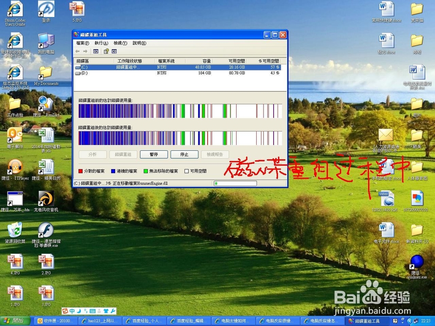Viewport: 435px width, 326px height.
Task: Select the 秘方.docx file icon
Action: (386, 44)
